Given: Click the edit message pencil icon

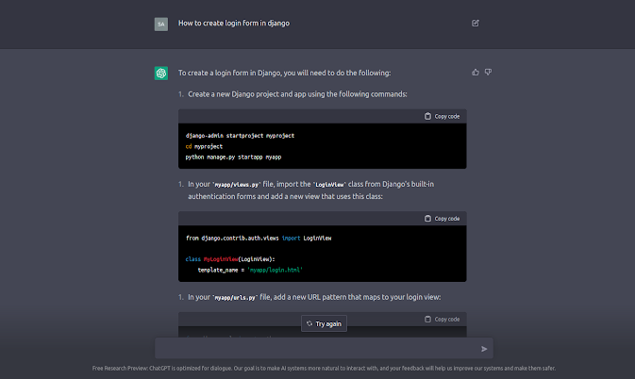Looking at the screenshot, I should pos(476,23).
